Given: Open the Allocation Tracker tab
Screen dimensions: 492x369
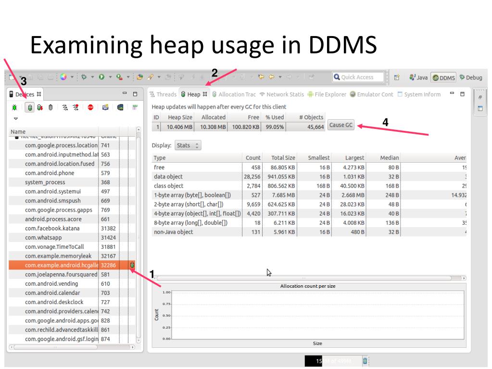Looking at the screenshot, I should point(234,94).
